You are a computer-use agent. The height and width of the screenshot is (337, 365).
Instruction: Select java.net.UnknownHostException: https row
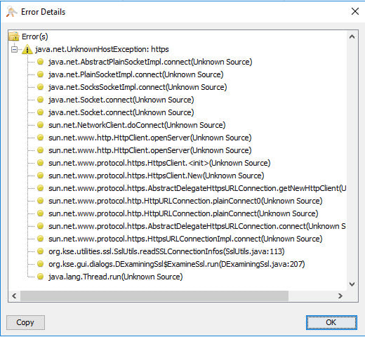(x=102, y=49)
